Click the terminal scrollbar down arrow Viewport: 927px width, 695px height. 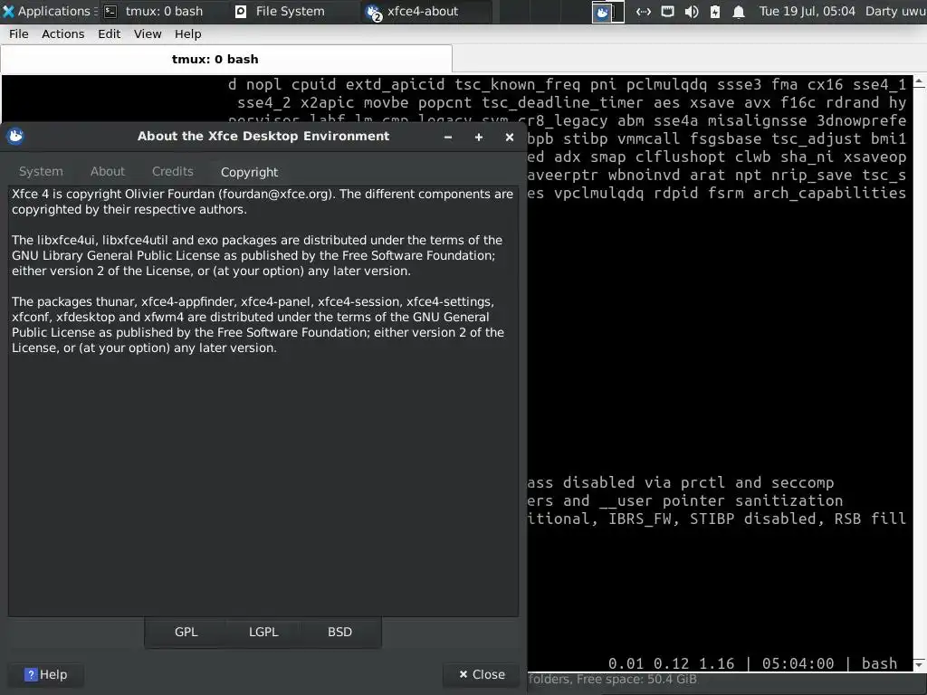pos(920,664)
